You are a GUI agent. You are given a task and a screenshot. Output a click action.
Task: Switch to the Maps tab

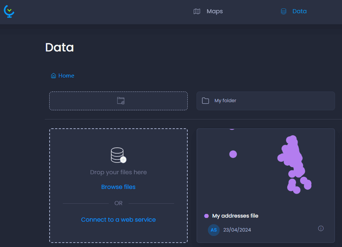tap(208, 11)
